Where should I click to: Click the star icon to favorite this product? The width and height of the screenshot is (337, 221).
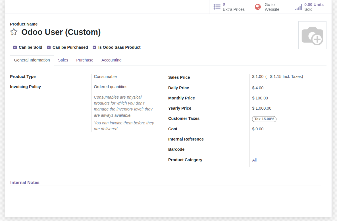pos(14,32)
